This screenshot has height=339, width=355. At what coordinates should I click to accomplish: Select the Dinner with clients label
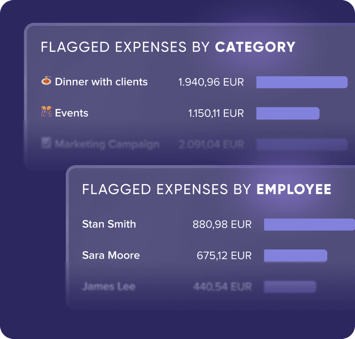[x=101, y=82]
